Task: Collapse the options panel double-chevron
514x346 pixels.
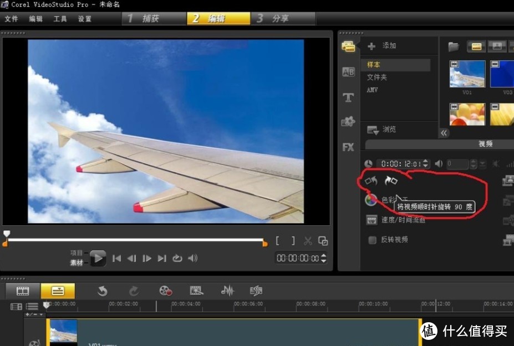Action: [444, 133]
